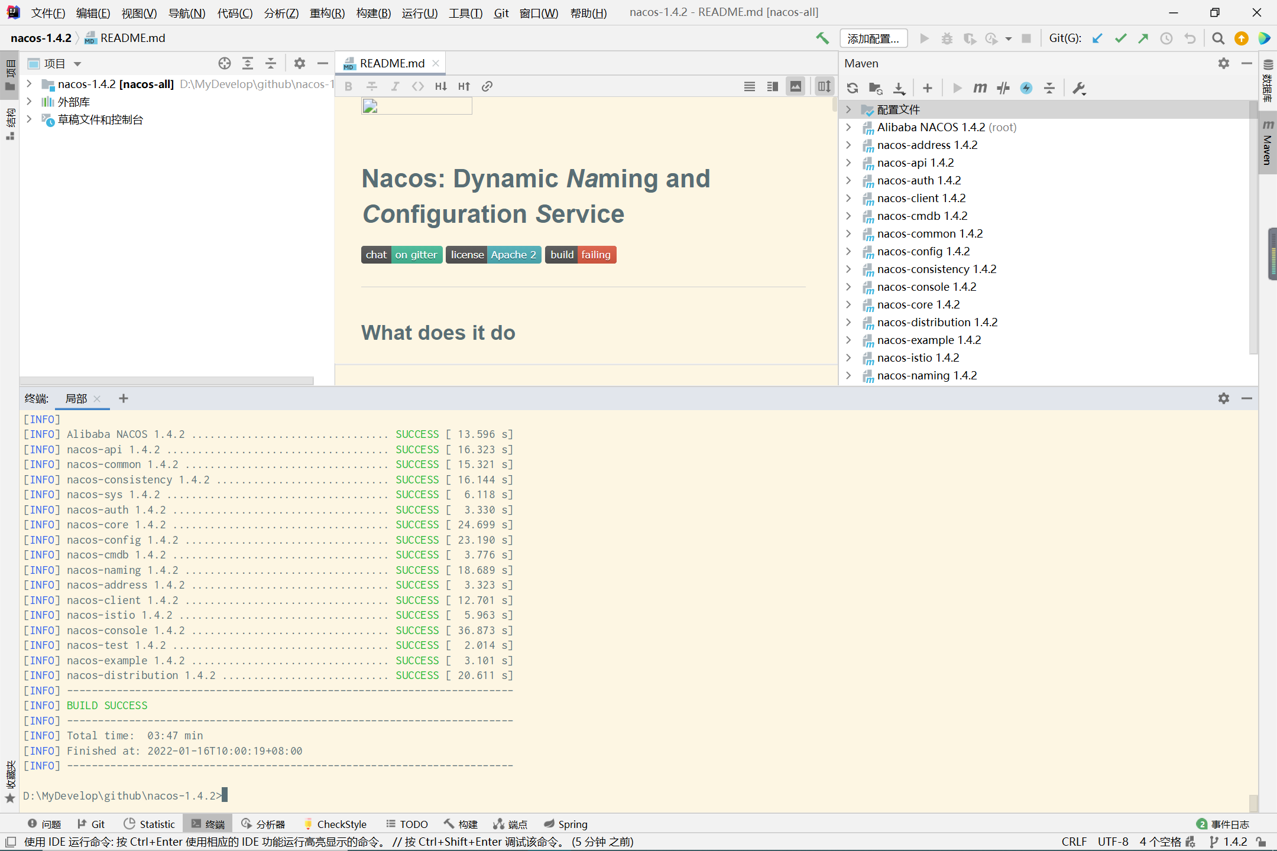Click the Project panel horizontal scrollbar

coord(166,381)
